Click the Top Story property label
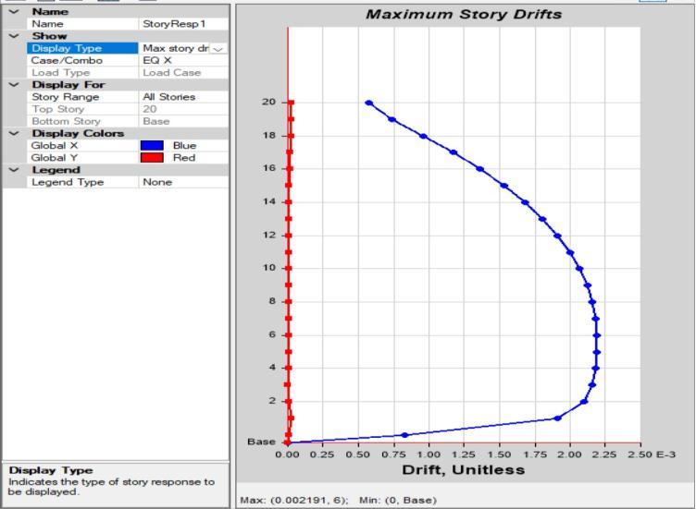The image size is (696, 509). 57,109
